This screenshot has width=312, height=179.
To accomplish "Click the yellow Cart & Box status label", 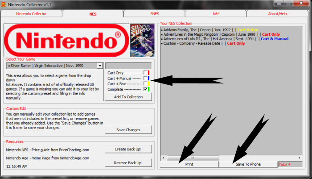I will (248, 30).
